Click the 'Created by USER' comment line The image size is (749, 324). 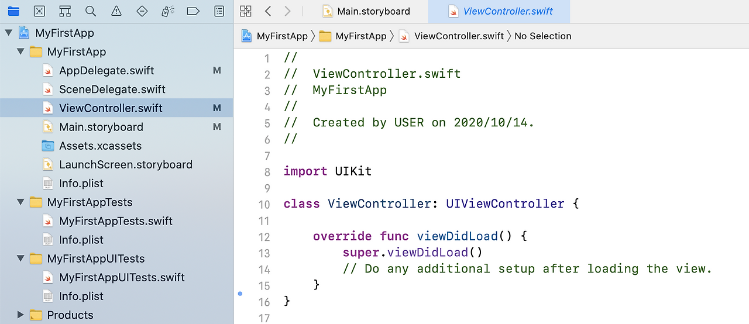[409, 123]
